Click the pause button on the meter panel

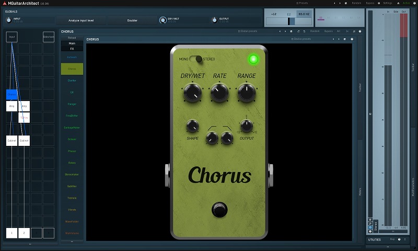click(370, 220)
